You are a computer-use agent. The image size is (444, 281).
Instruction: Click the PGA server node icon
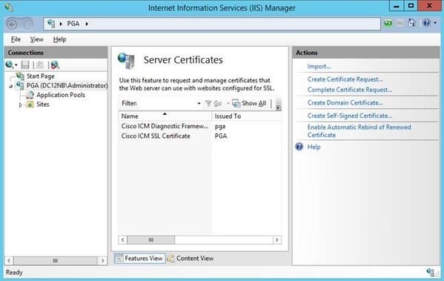tap(20, 85)
